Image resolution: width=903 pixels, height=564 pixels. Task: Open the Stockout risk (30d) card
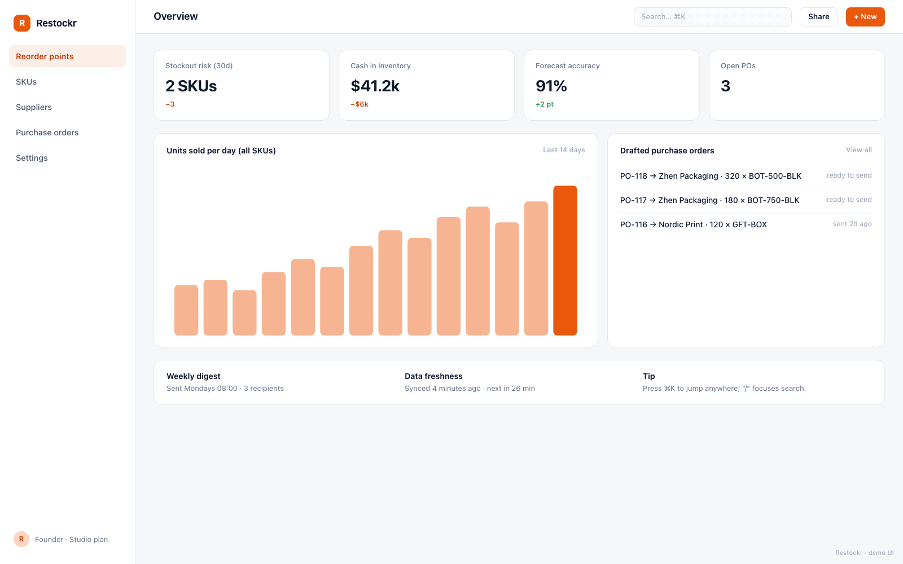(242, 85)
